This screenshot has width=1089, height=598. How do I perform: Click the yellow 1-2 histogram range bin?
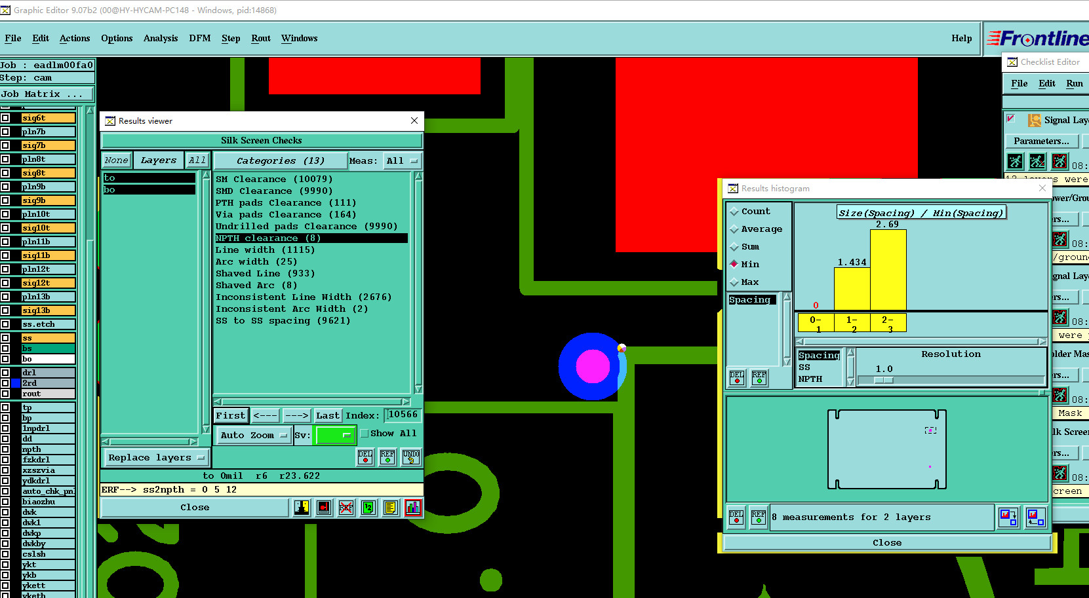point(852,323)
